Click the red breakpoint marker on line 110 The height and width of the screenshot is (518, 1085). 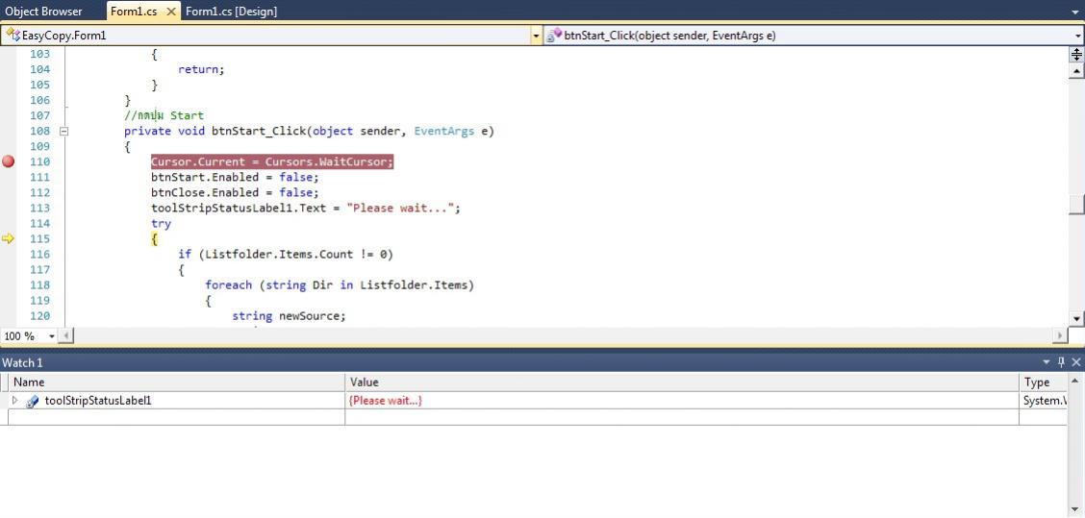coord(9,161)
